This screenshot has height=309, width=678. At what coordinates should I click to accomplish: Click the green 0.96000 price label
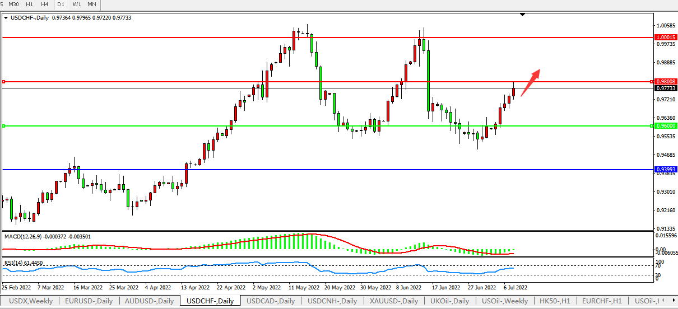pyautogui.click(x=665, y=126)
